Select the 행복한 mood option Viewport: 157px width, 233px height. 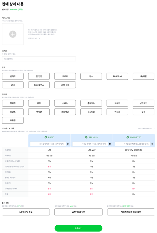click(x=13, y=103)
